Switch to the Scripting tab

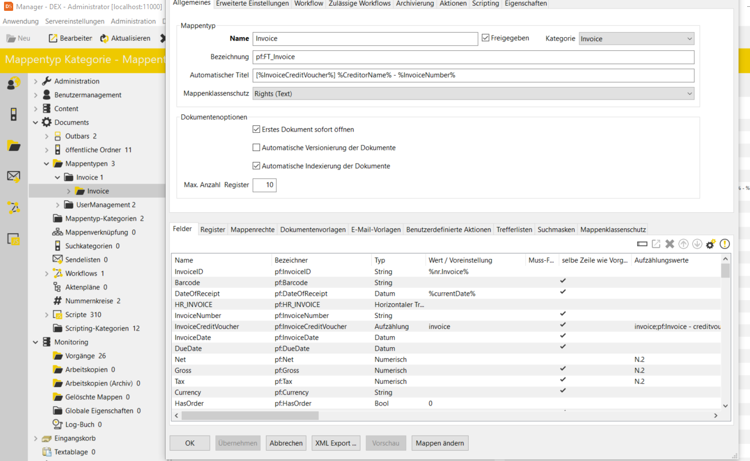pyautogui.click(x=486, y=3)
